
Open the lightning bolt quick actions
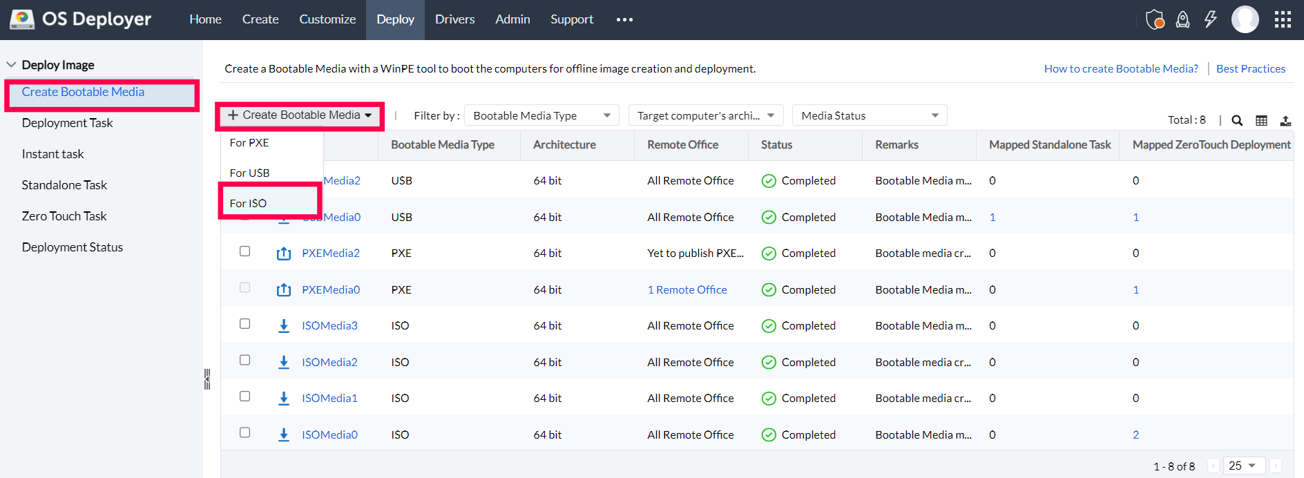1211,19
